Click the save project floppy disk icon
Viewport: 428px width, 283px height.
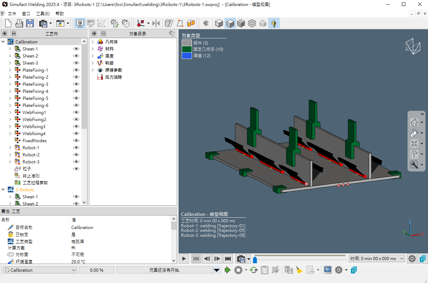point(30,23)
